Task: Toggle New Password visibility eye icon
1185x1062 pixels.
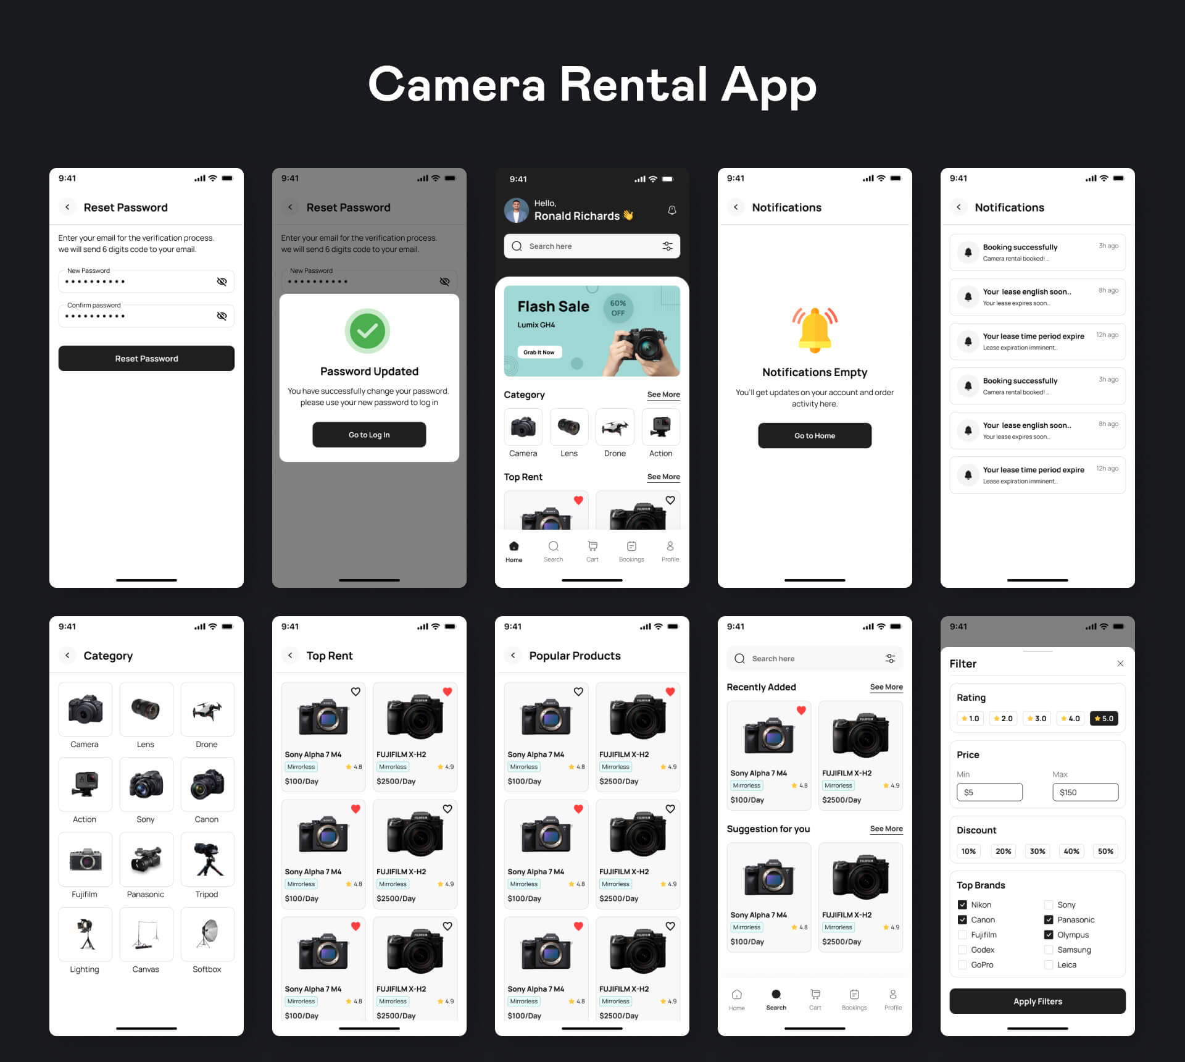Action: click(x=222, y=282)
